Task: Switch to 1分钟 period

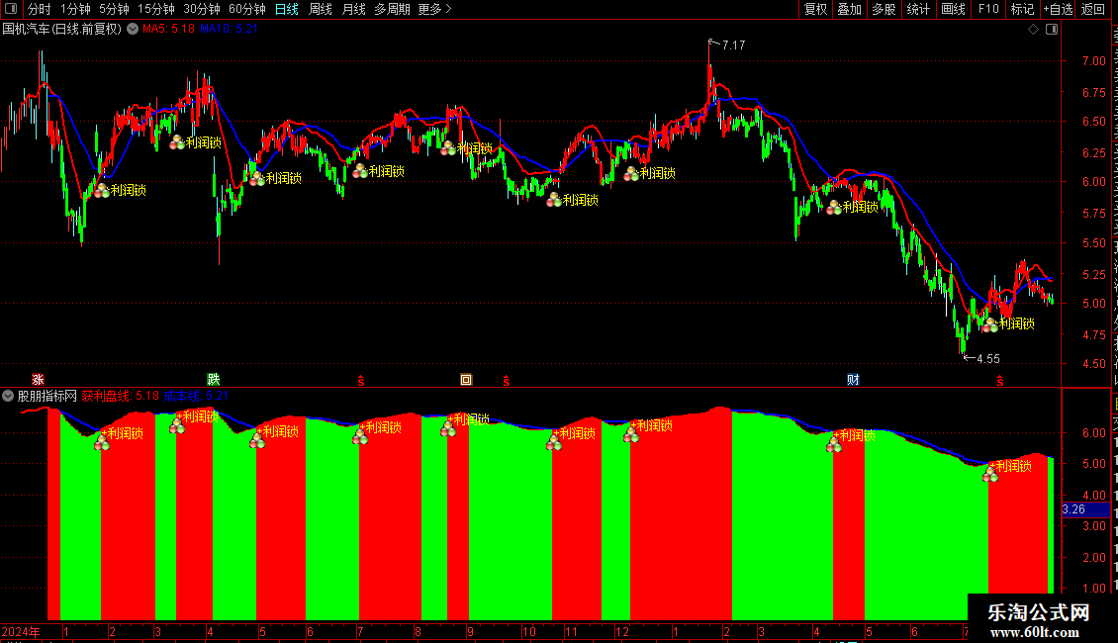Action: [75, 9]
